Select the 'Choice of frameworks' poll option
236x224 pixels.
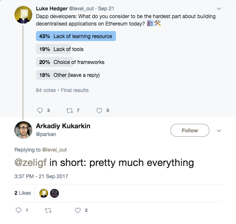70,62
